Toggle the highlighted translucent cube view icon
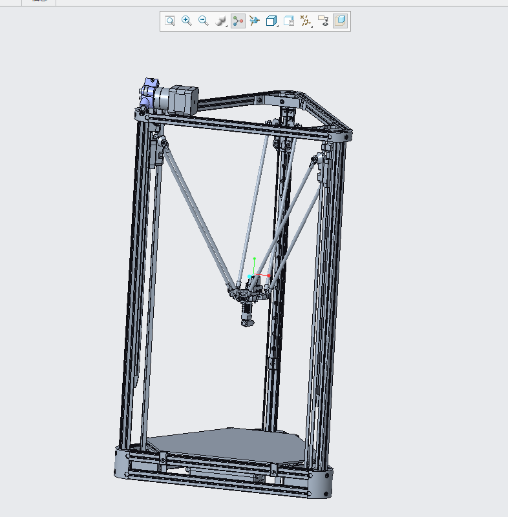The height and width of the screenshot is (517, 508). coord(341,21)
